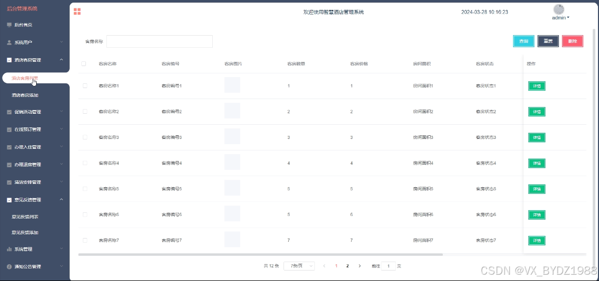Expand the 清洁安排管理 menu chevron
Image resolution: width=599 pixels, height=281 pixels.
pos(61,182)
